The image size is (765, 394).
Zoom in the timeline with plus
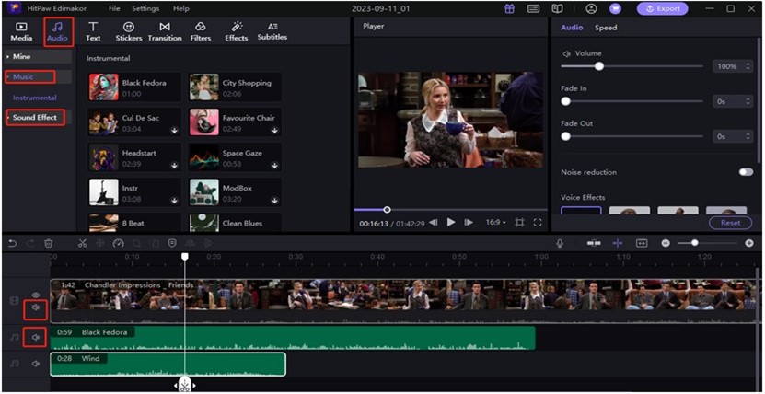tap(749, 243)
